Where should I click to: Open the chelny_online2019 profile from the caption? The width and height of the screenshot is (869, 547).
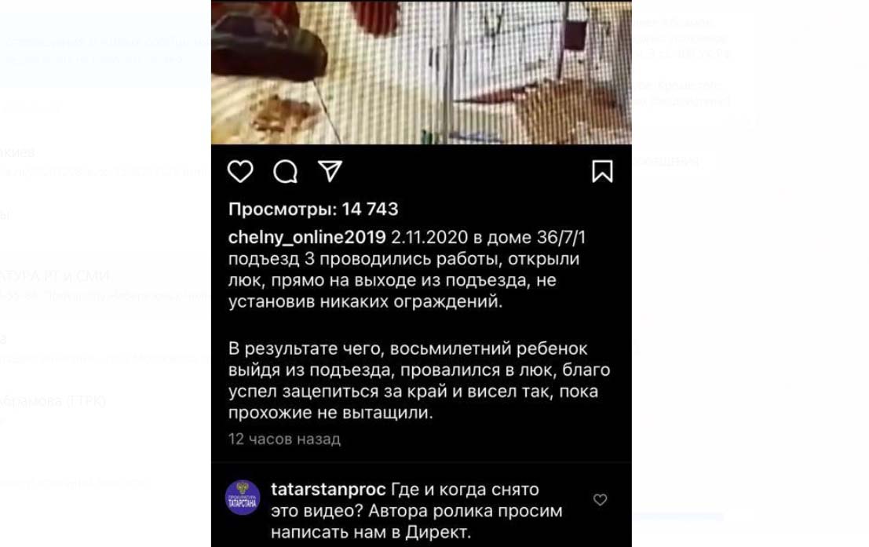pos(307,237)
